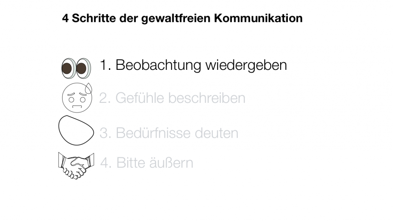Click the word "deuten" in step 3

pyautogui.click(x=216, y=133)
